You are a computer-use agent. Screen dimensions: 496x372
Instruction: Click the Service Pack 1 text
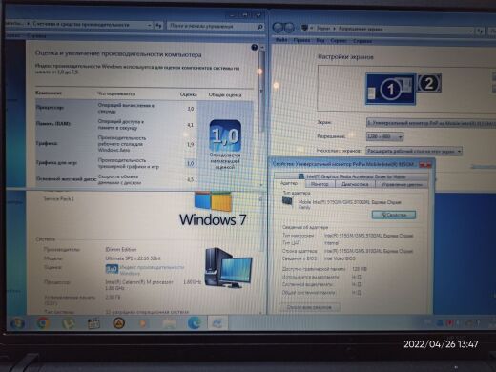click(59, 199)
